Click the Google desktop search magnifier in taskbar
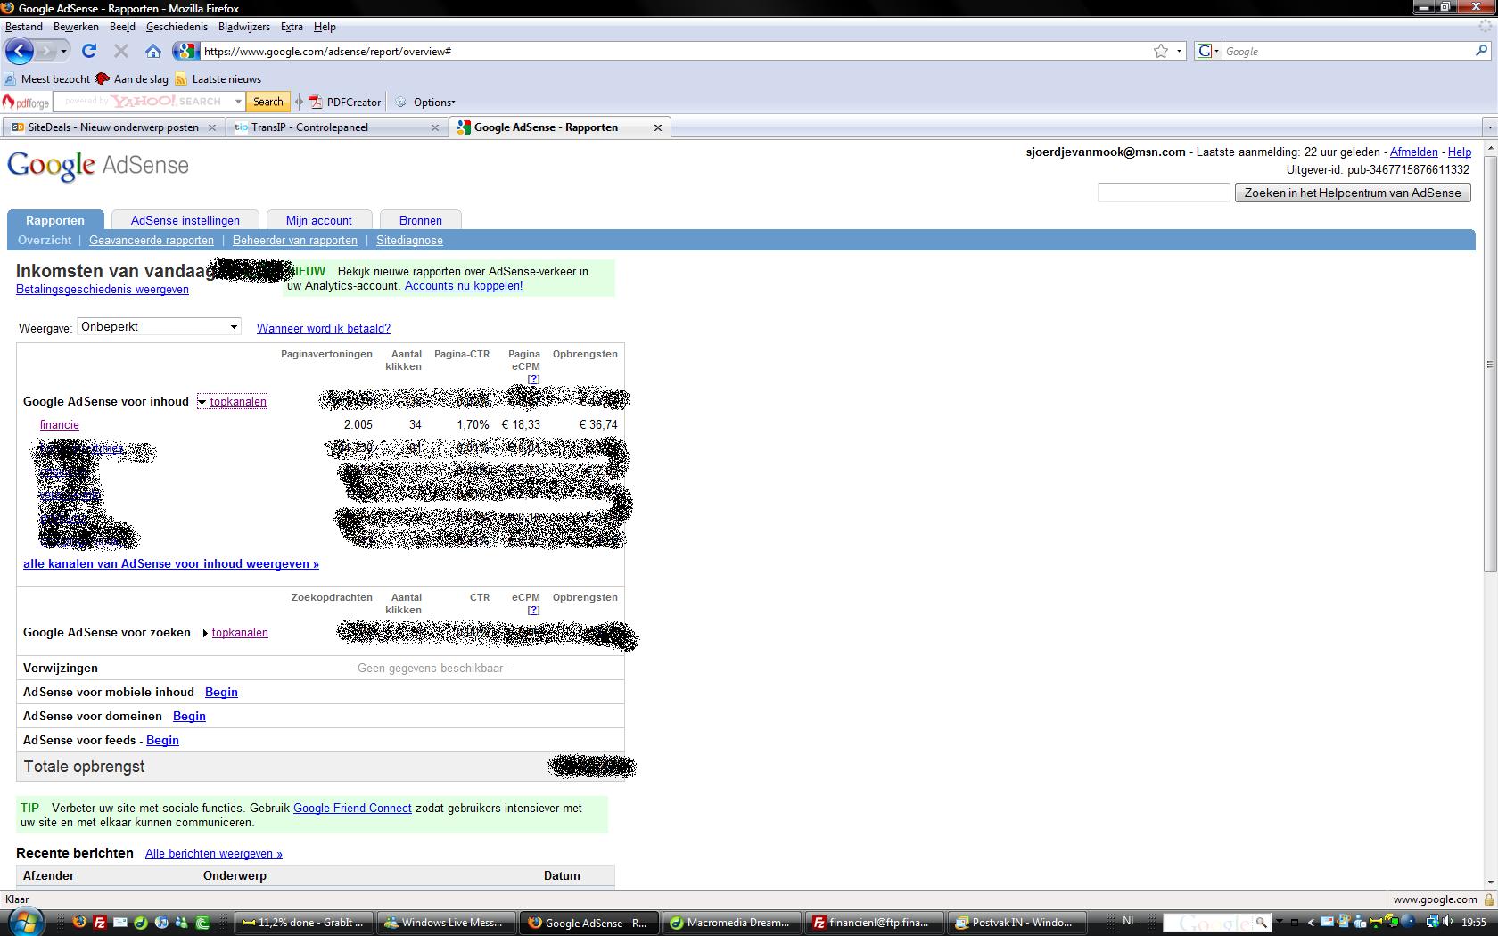The image size is (1498, 936). coord(1261,923)
